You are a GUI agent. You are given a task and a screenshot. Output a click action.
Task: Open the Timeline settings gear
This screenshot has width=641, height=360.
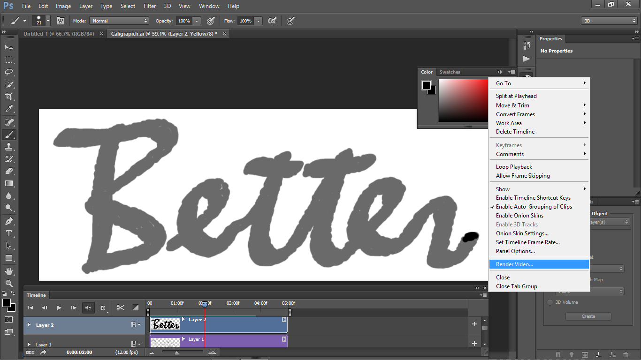click(103, 307)
